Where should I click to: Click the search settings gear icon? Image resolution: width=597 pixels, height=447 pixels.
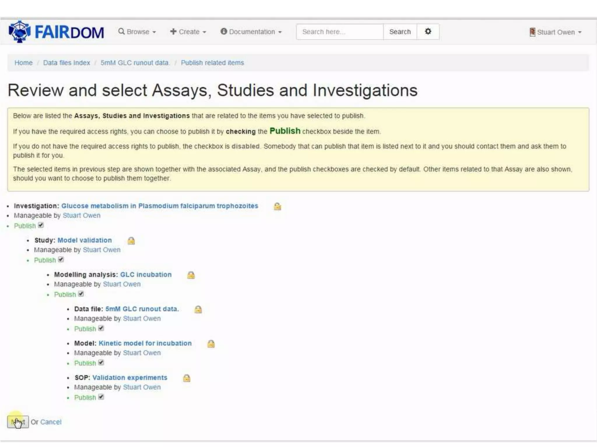pos(428,31)
